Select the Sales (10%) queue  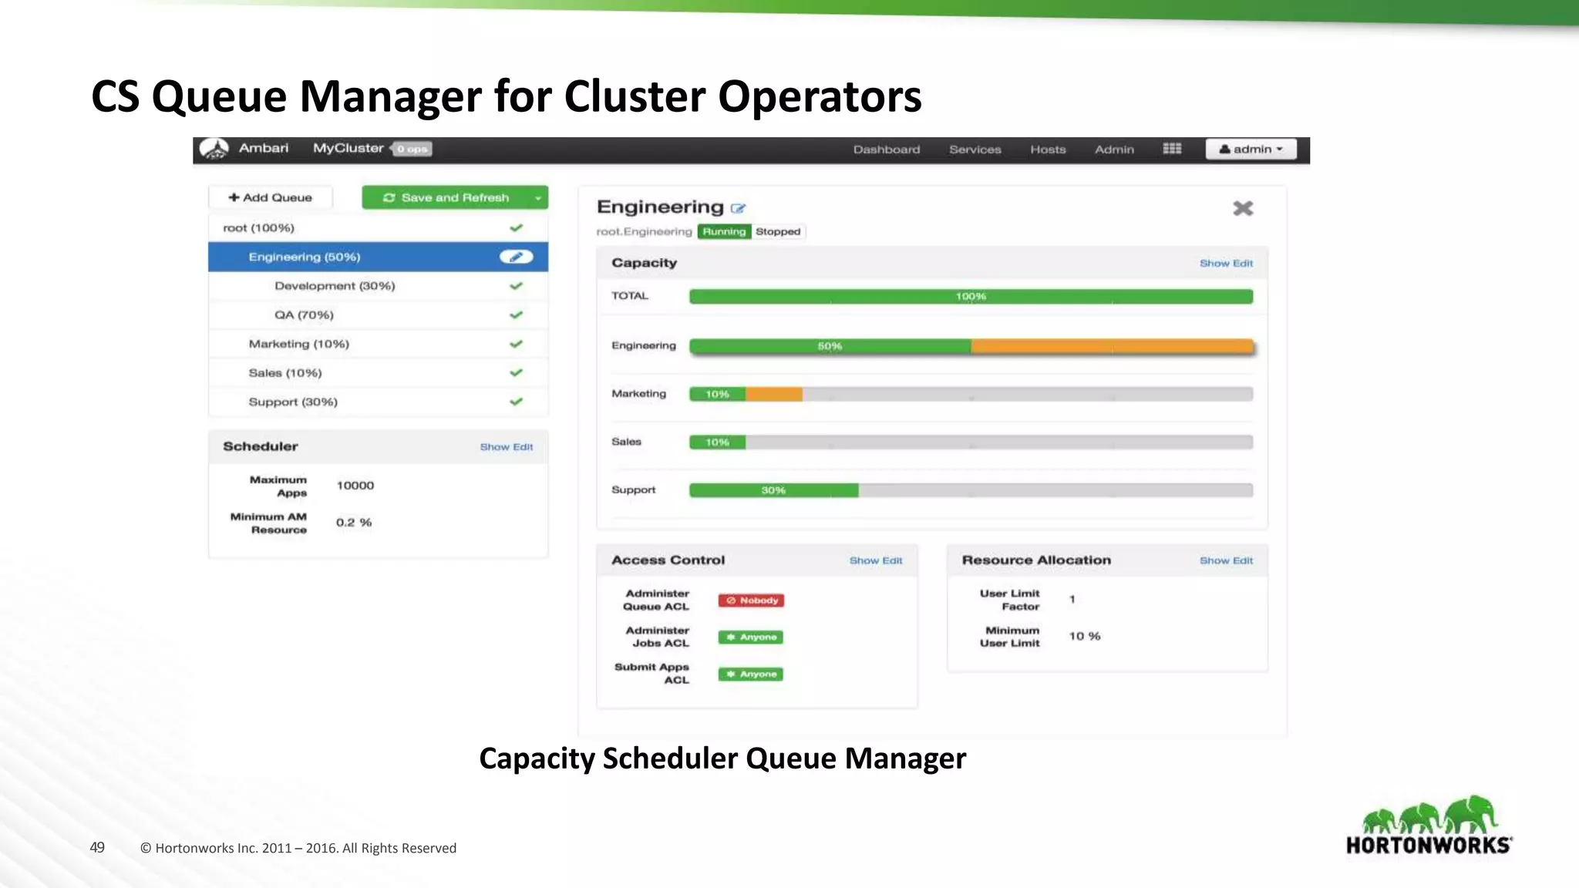click(378, 373)
